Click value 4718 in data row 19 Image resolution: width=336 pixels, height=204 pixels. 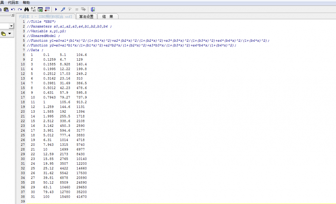tap(81, 140)
